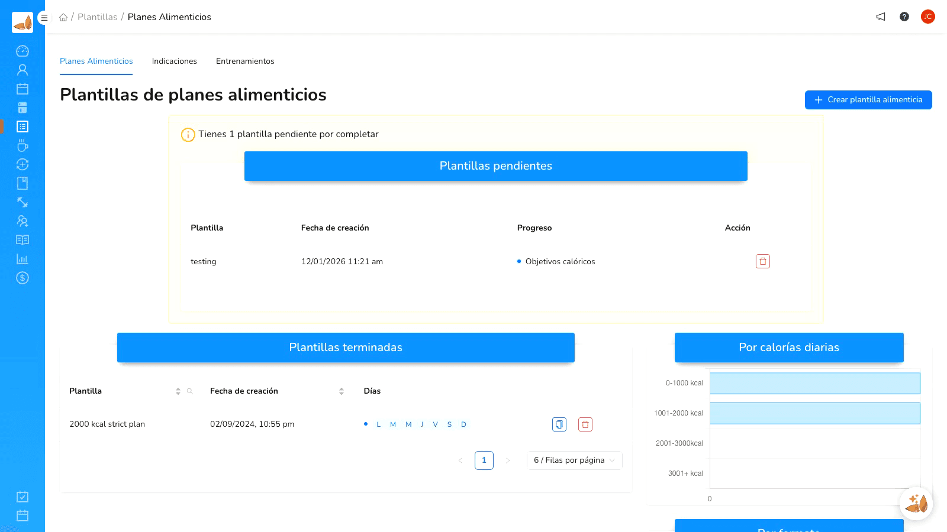Delete the 2000 kcal strict plan template

coord(585,424)
